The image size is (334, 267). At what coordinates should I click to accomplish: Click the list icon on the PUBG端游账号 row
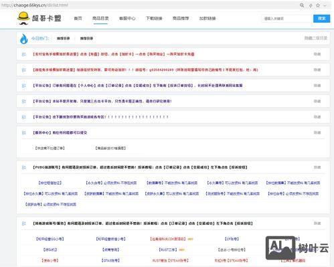23,167
